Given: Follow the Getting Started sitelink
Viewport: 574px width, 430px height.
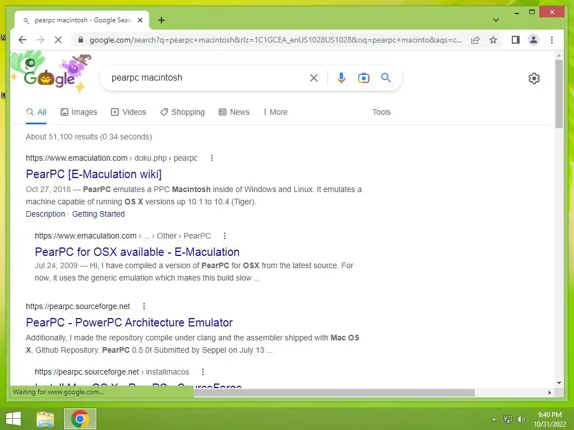Looking at the screenshot, I should (x=99, y=214).
